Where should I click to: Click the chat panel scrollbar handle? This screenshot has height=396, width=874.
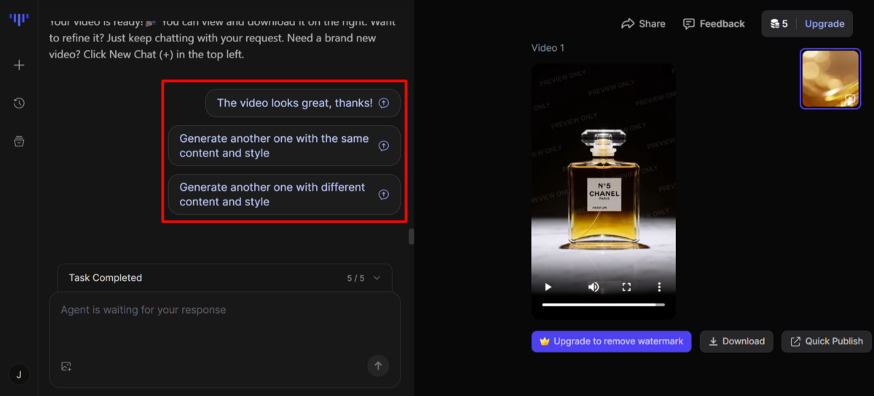click(x=411, y=237)
